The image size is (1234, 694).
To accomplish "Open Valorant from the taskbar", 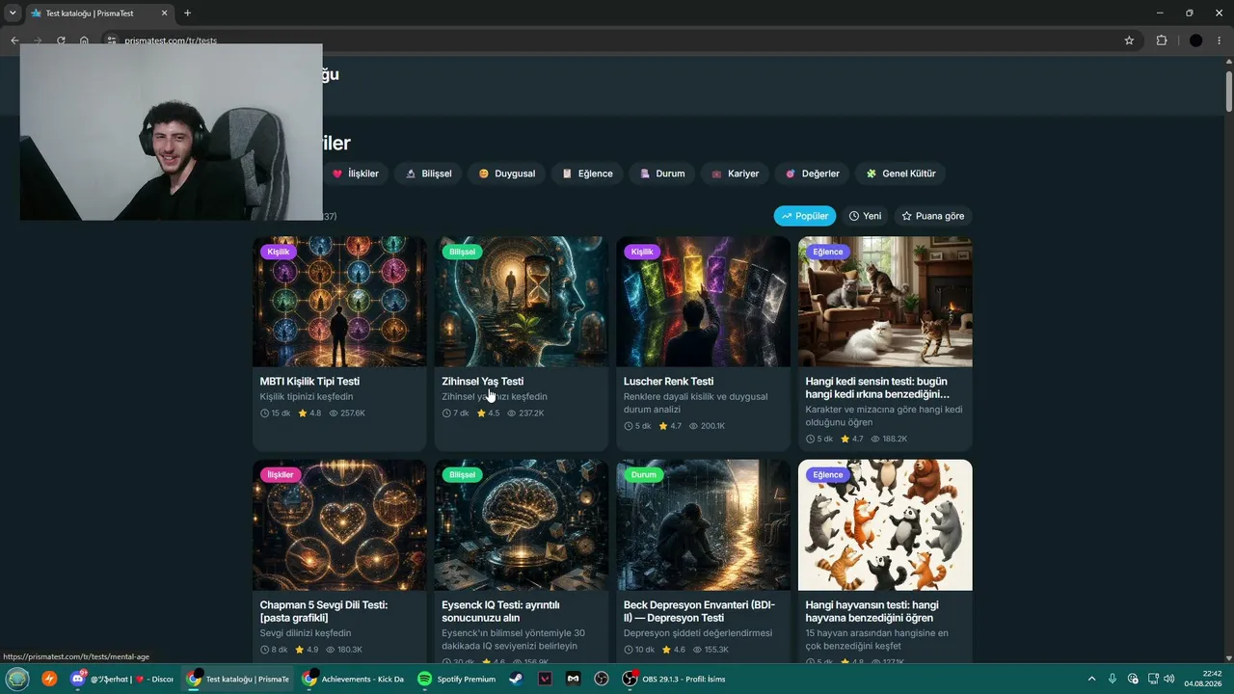I will 545,679.
